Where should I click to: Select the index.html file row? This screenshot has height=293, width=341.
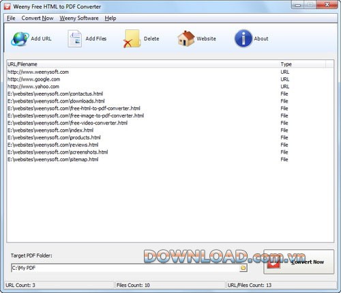[x=170, y=130]
